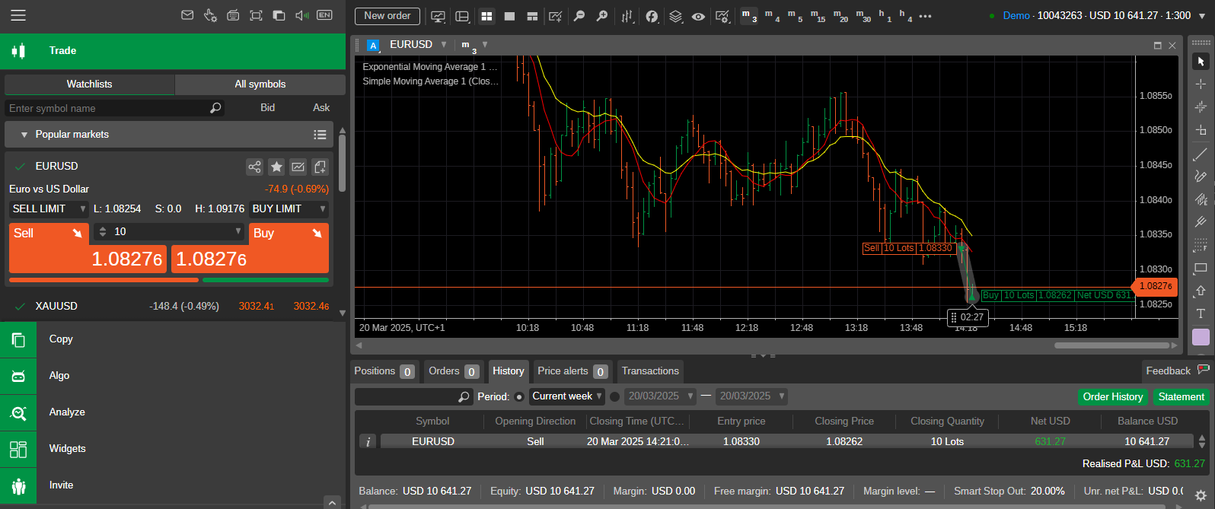The image size is (1215, 509).
Task: Open the SELL LIMIT order type dropdown
Action: pos(48,208)
